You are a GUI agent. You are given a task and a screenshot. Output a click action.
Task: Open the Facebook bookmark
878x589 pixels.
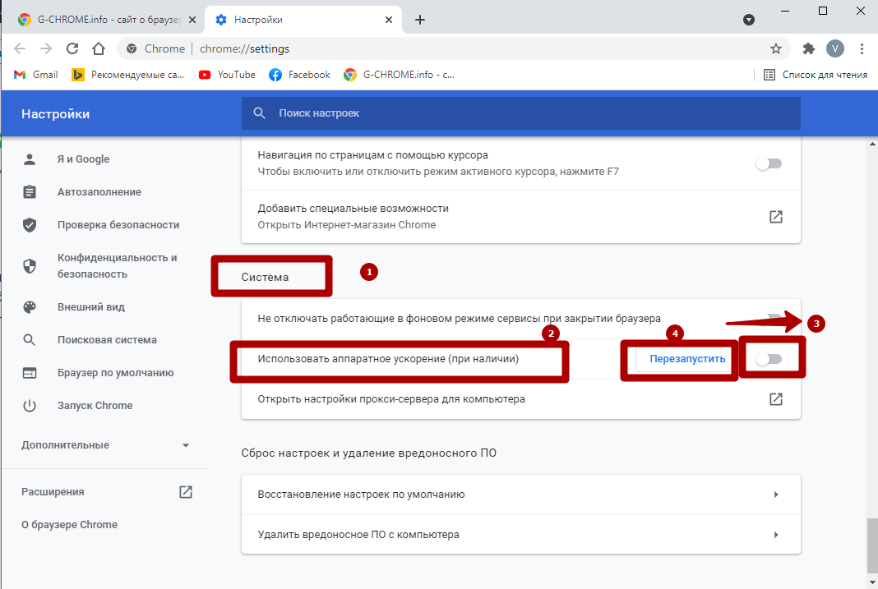(x=299, y=75)
